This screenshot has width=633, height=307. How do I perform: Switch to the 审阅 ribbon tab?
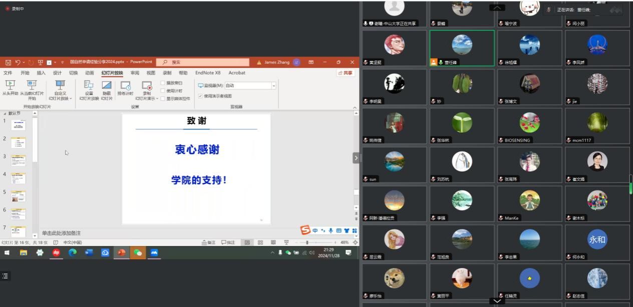(x=135, y=73)
